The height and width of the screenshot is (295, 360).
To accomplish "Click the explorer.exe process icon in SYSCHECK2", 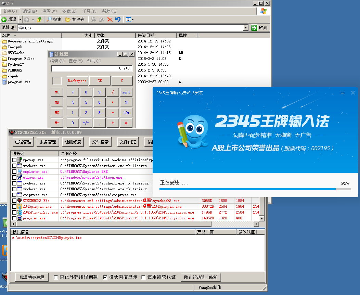I will tap(20, 171).
